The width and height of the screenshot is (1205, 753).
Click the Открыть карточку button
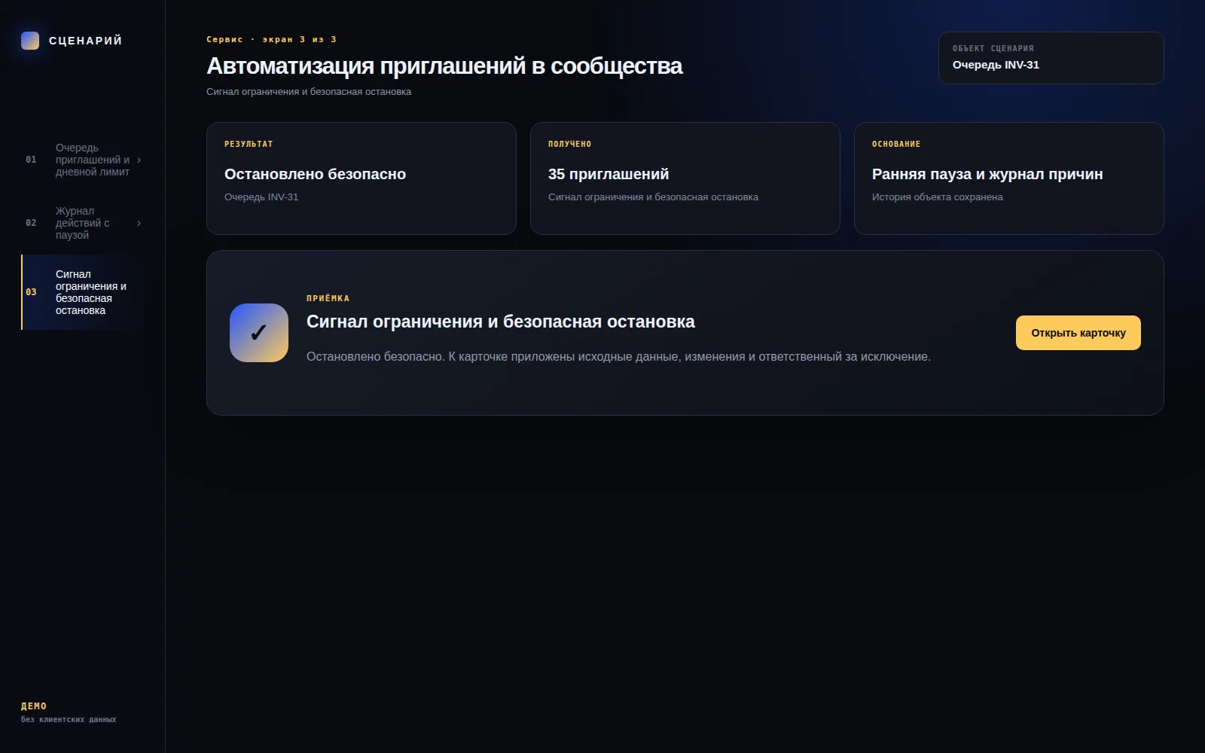coord(1078,333)
